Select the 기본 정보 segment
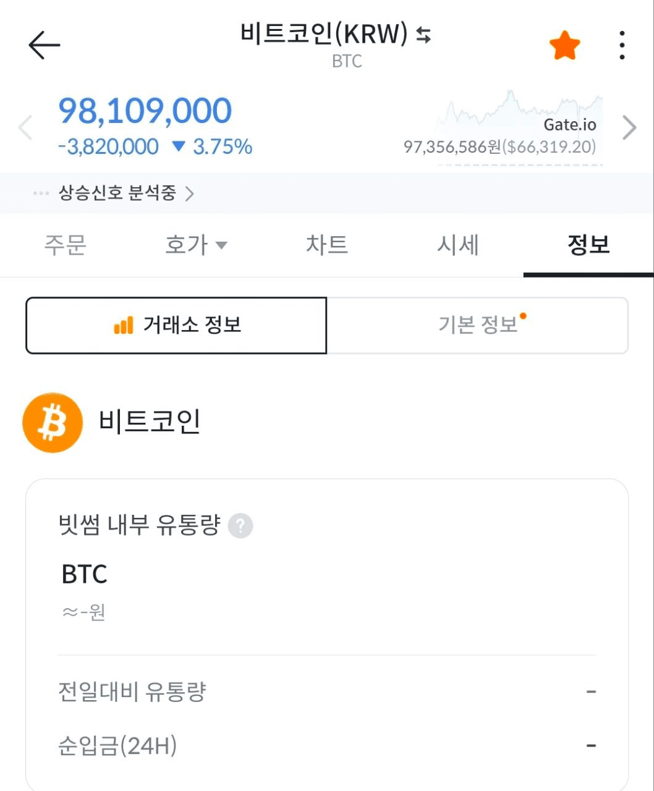654x791 pixels. pyautogui.click(x=477, y=325)
